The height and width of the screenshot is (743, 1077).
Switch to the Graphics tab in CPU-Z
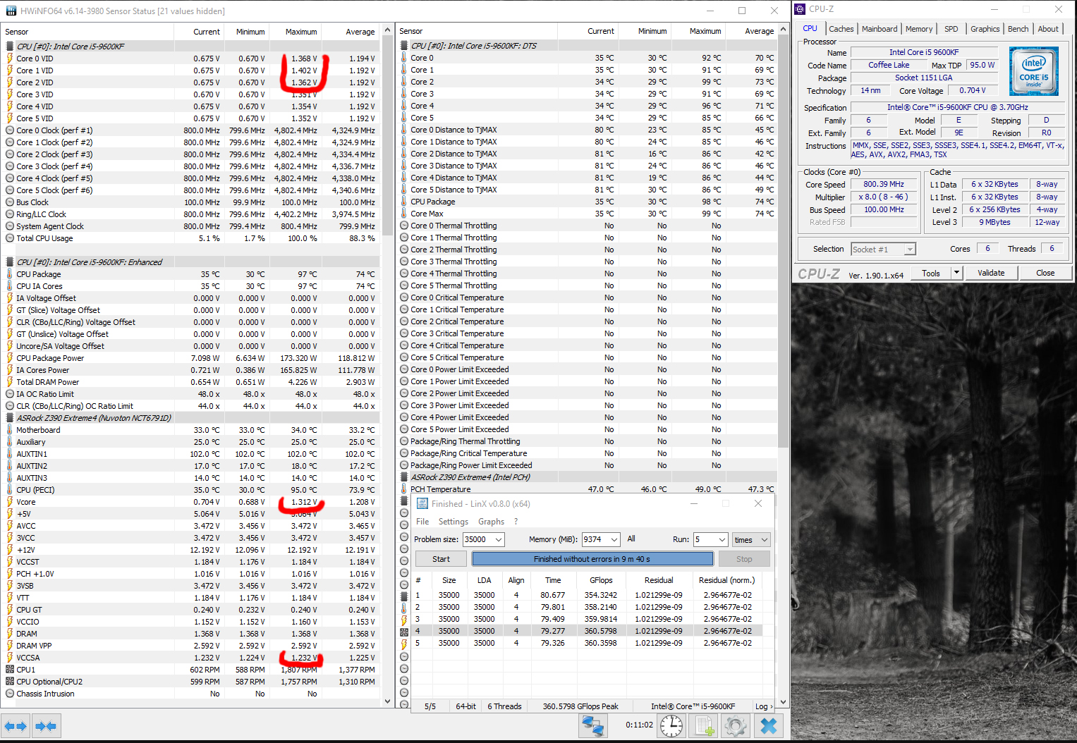pyautogui.click(x=985, y=29)
